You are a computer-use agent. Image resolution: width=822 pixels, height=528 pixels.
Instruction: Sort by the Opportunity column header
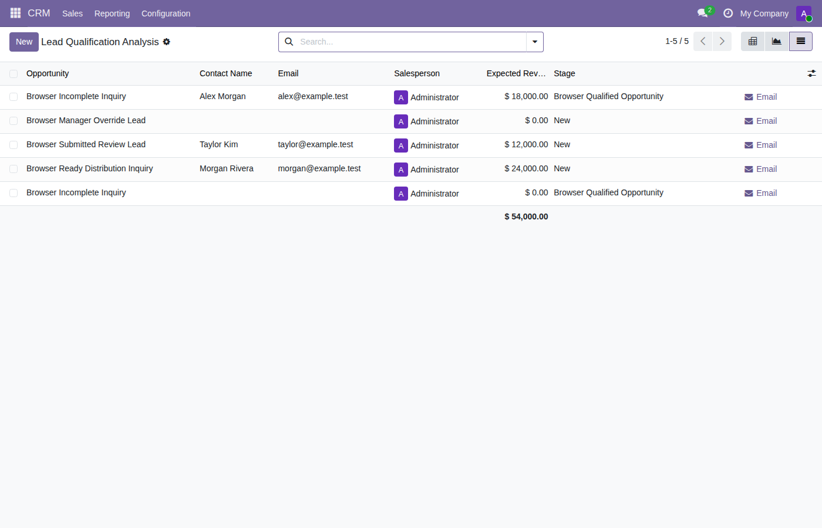(48, 73)
